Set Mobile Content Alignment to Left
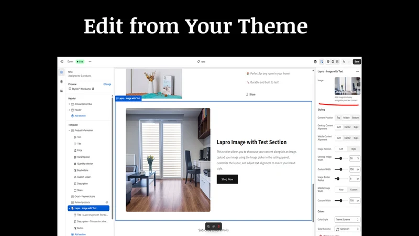The image size is (419, 236). [x=339, y=138]
